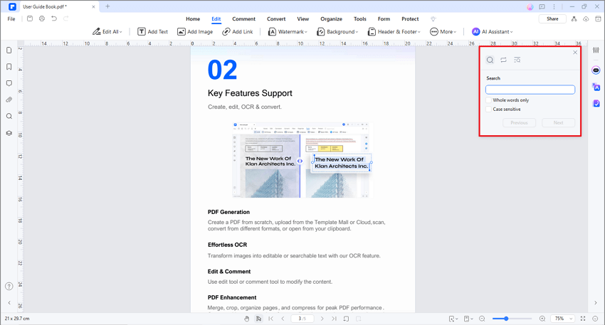
Task: Click Add Image button
Action: tap(195, 31)
